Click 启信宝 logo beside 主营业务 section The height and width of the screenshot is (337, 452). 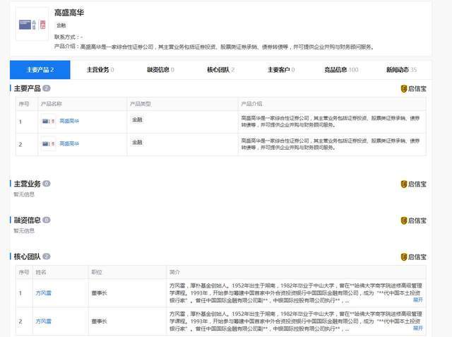click(x=413, y=184)
